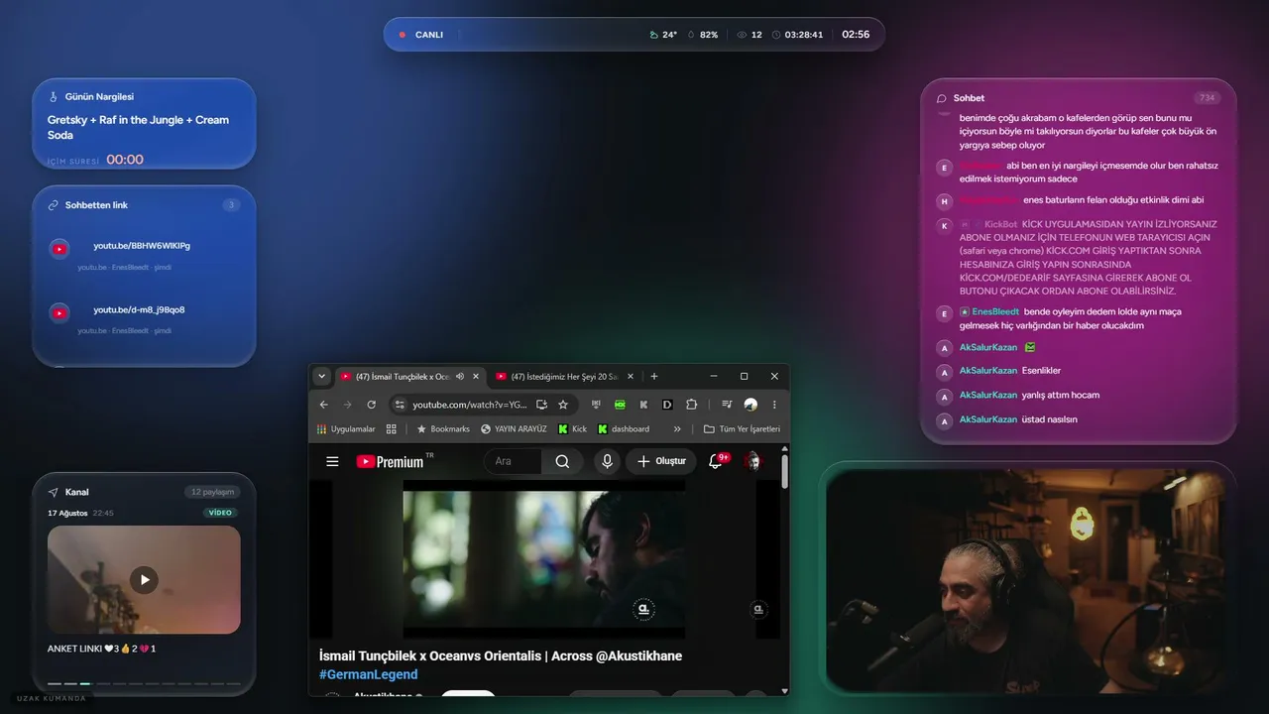Click the ANKET LINKI post caption
This screenshot has height=714, width=1269.
(x=102, y=649)
